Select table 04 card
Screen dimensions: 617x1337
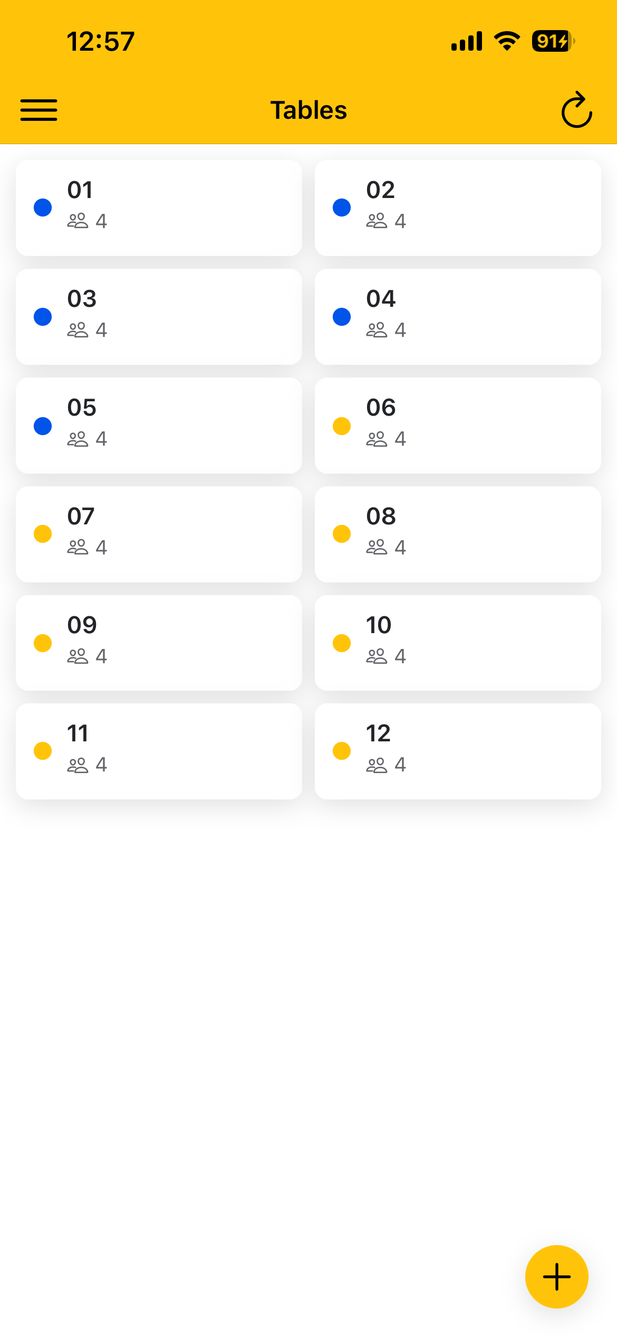click(x=458, y=317)
